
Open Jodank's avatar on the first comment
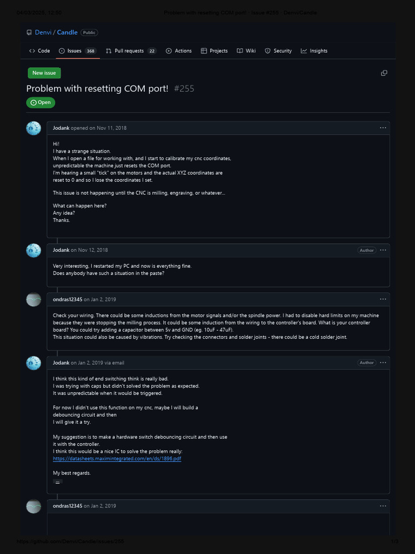pyautogui.click(x=34, y=128)
